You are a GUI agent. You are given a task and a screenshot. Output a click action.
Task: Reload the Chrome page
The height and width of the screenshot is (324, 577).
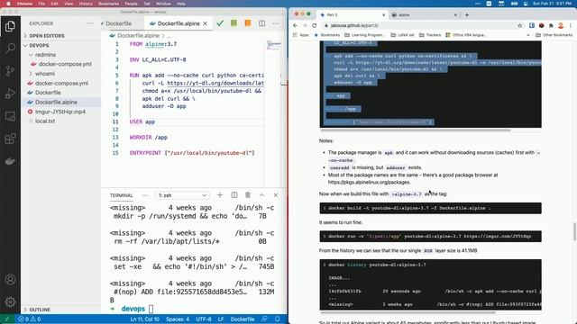pos(315,25)
